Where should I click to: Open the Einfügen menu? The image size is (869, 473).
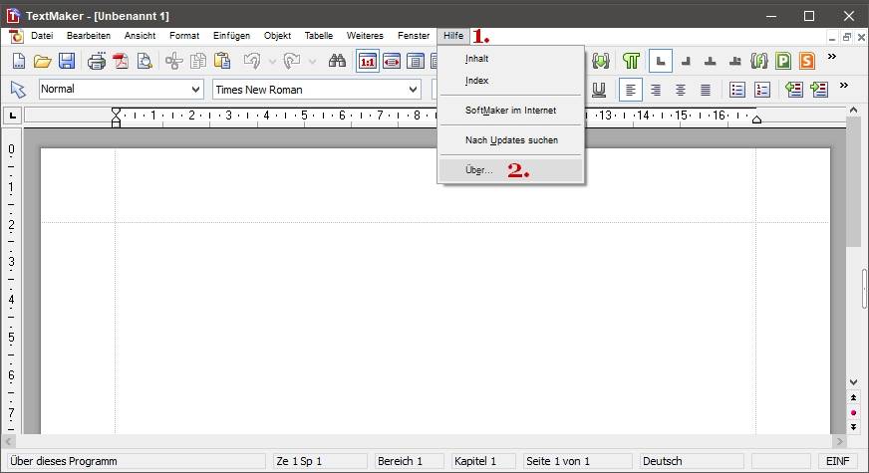click(231, 36)
